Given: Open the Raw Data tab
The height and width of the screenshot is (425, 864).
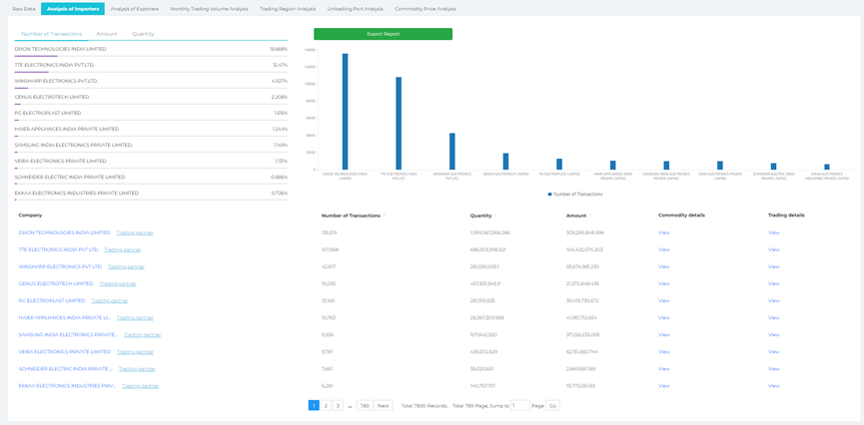Looking at the screenshot, I should point(23,9).
